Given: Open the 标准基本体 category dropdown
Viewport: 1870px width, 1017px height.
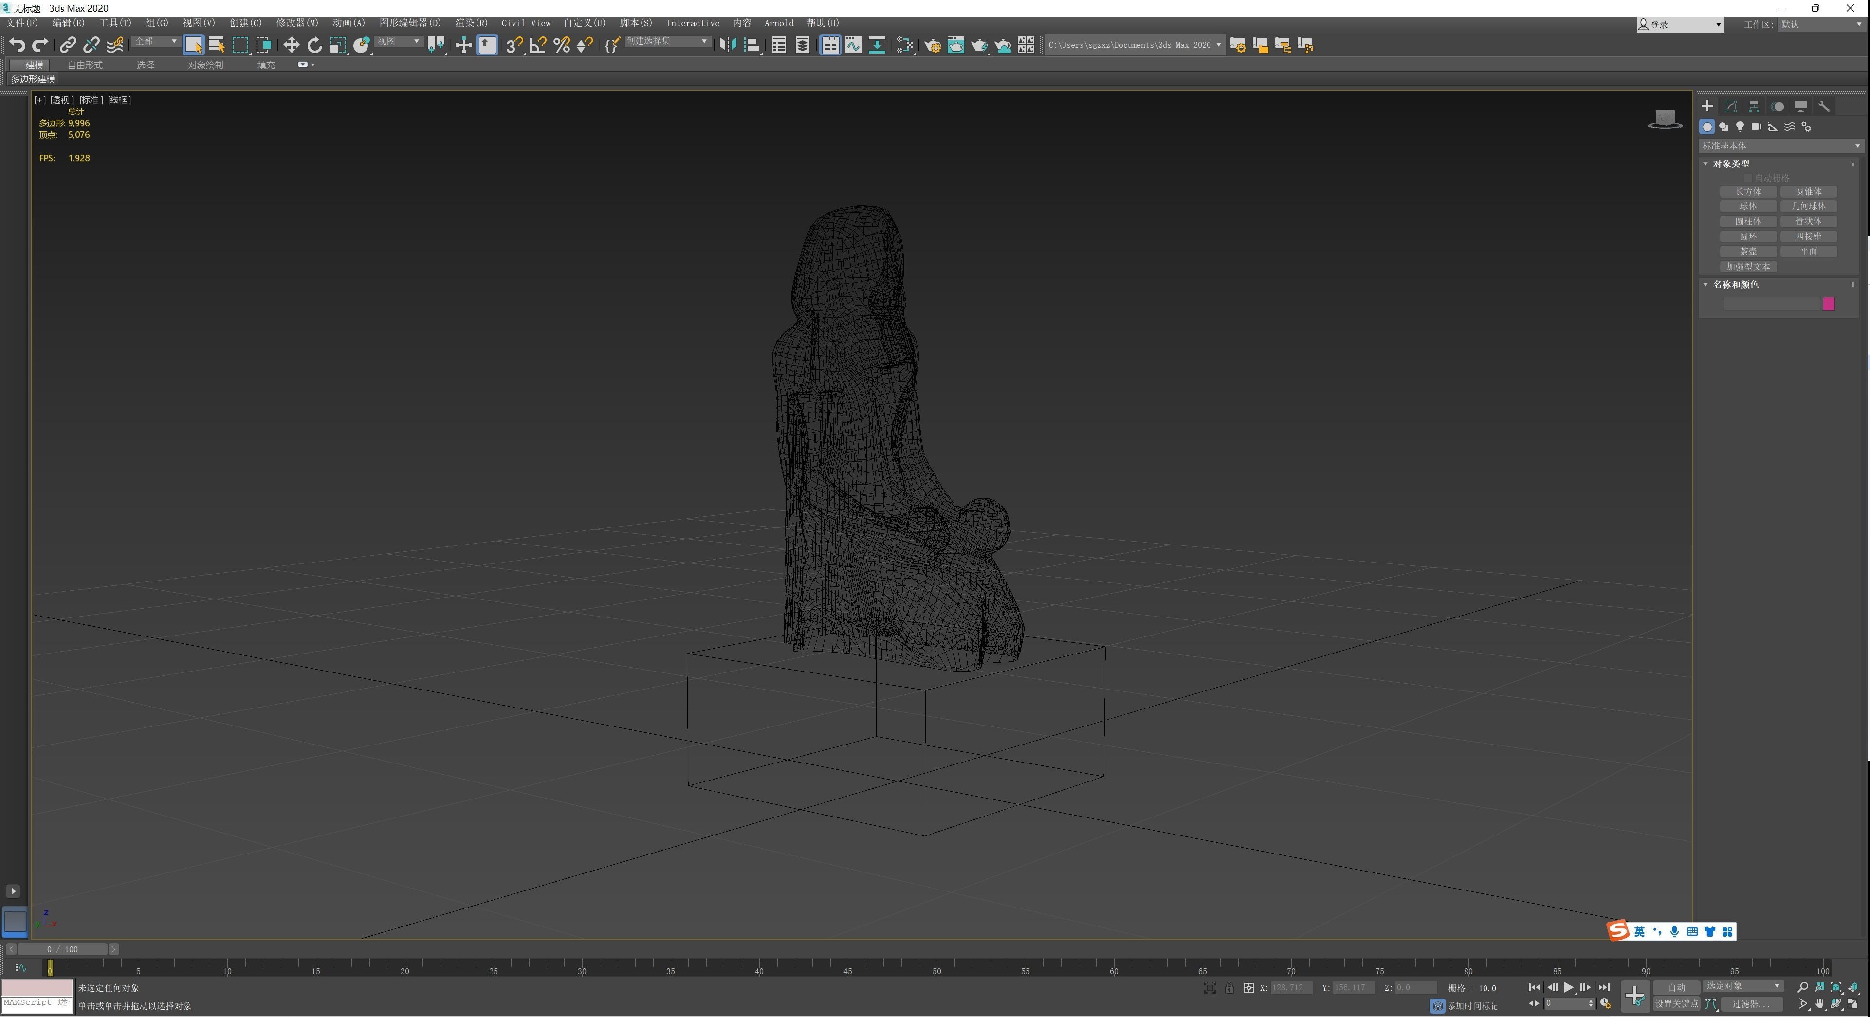Looking at the screenshot, I should pyautogui.click(x=1781, y=146).
